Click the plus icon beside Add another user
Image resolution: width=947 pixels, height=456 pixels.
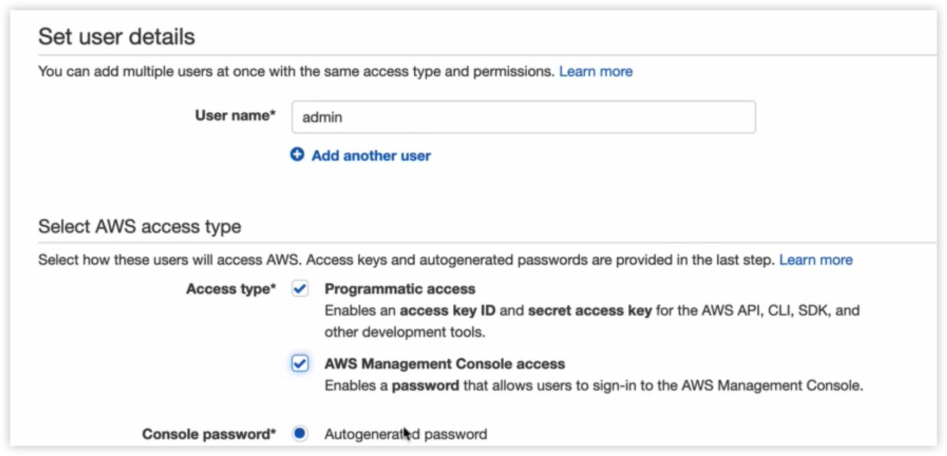coord(297,155)
